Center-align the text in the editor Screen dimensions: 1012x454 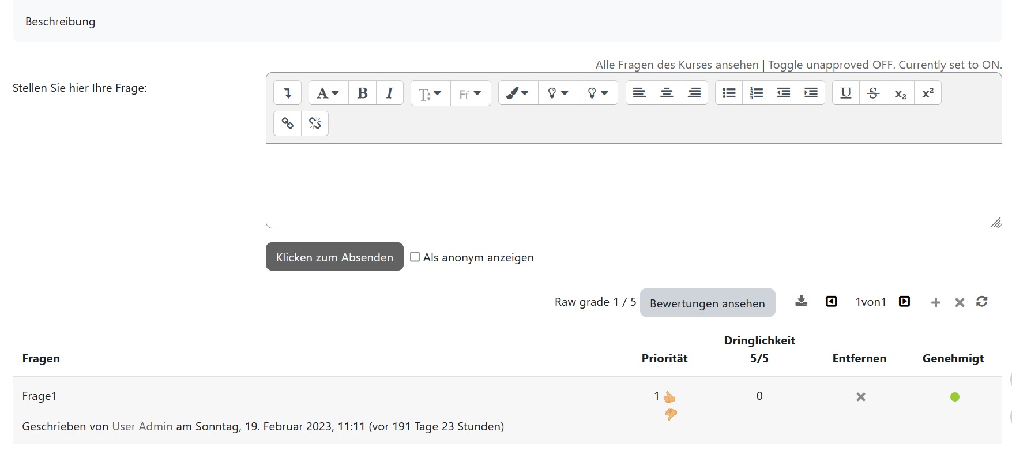(667, 93)
